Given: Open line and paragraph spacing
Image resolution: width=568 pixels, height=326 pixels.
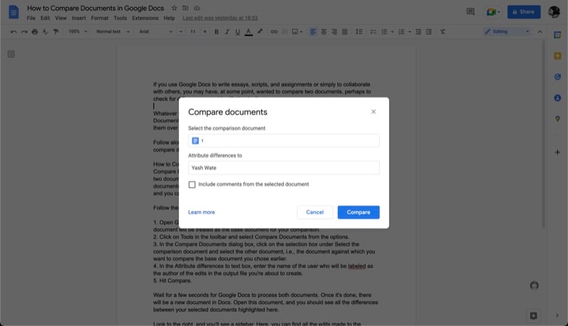Looking at the screenshot, I should point(359,31).
